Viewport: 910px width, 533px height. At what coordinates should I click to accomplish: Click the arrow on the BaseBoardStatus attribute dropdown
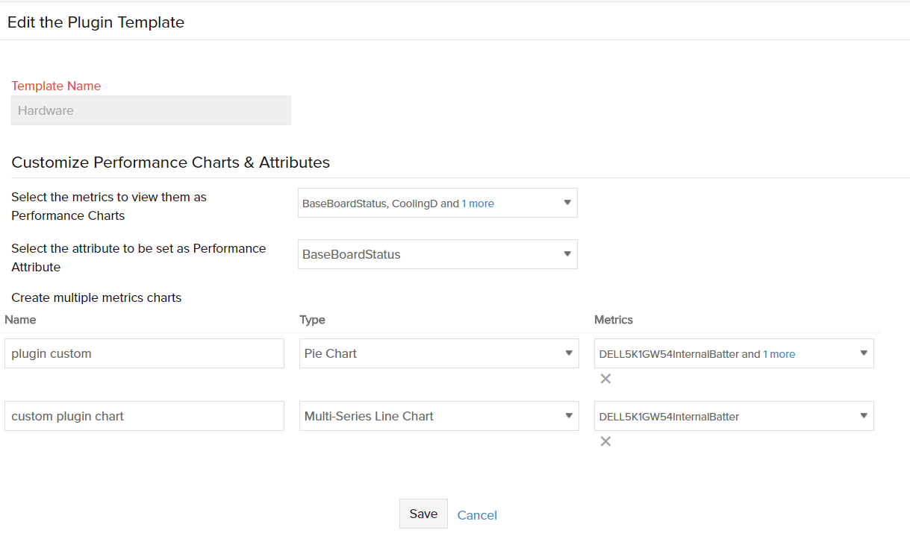(x=567, y=254)
